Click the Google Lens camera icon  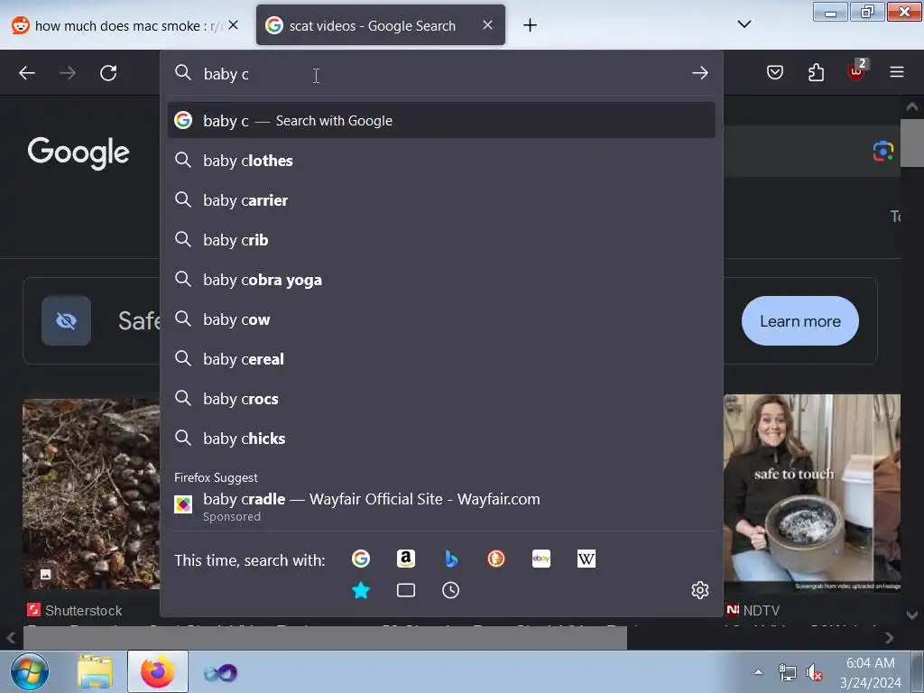882,151
